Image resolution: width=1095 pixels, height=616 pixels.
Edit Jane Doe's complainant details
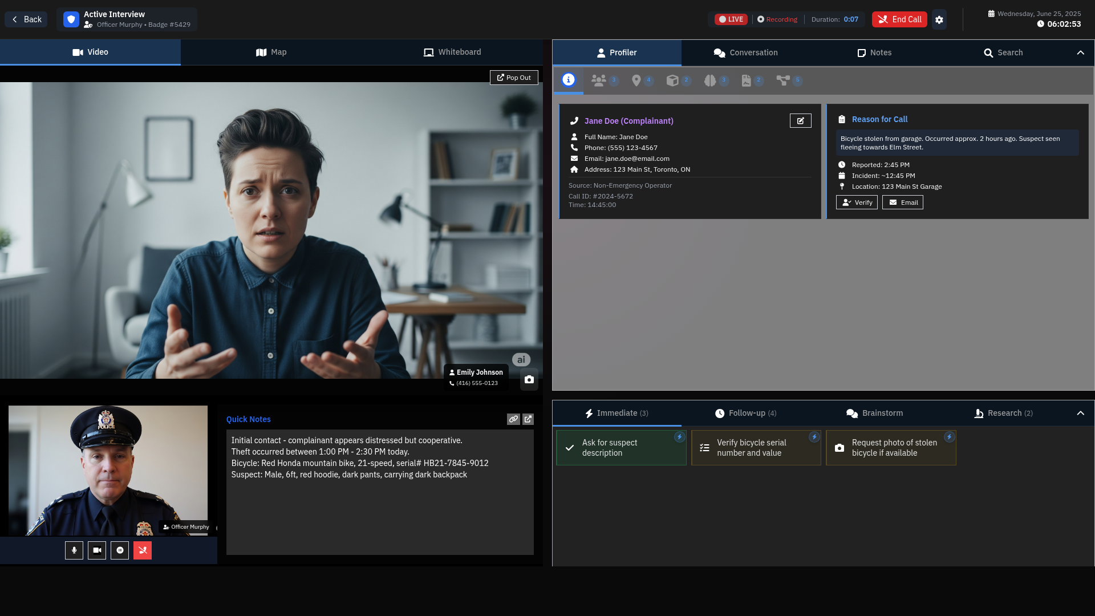tap(801, 120)
